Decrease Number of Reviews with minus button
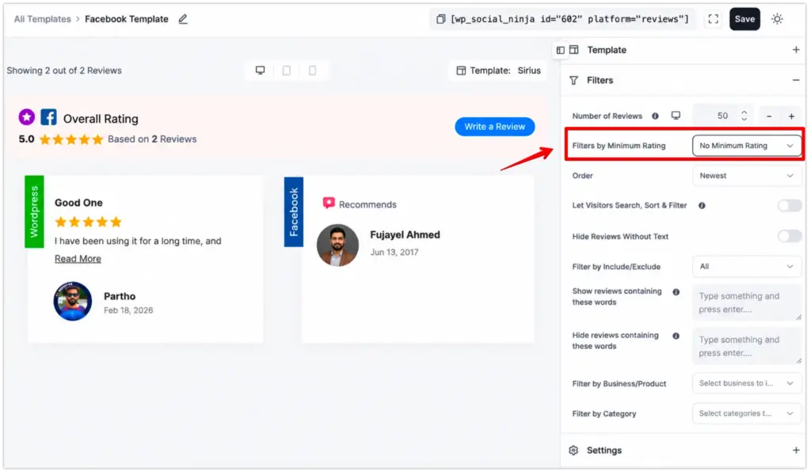Screen dimensions: 811x472 tap(770, 117)
